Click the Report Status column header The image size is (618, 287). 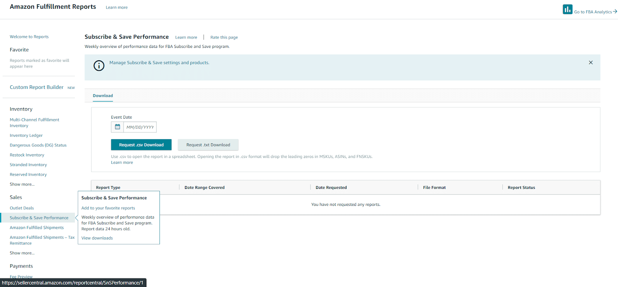(x=521, y=188)
